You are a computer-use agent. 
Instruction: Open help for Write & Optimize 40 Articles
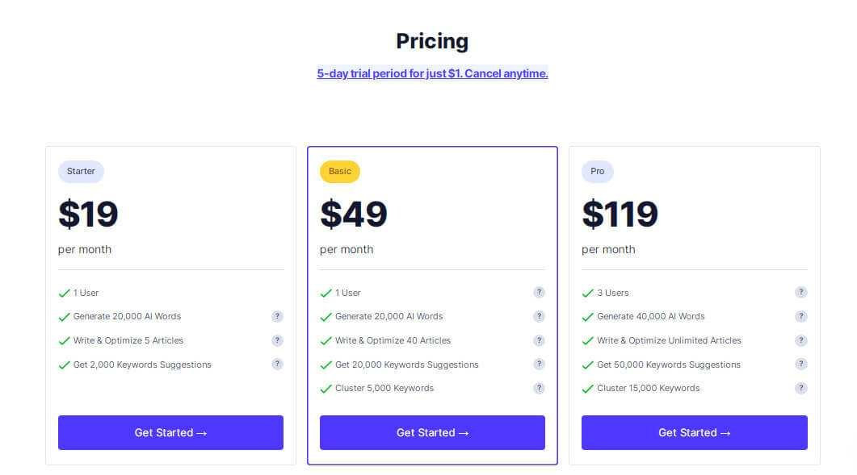tap(539, 340)
